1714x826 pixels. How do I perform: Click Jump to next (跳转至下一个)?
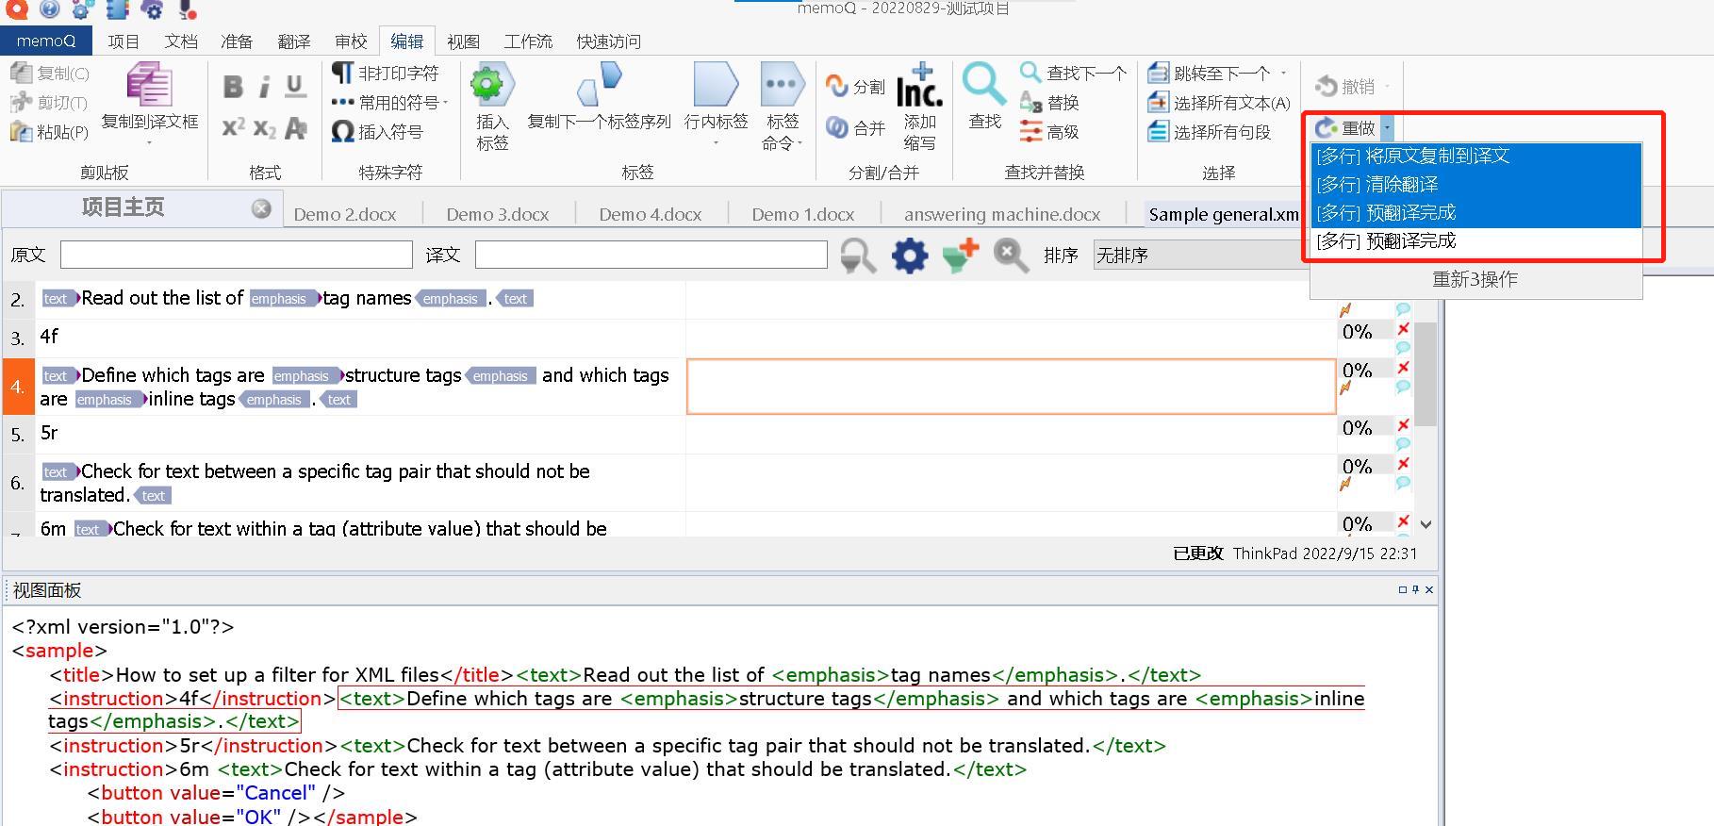1209,73
